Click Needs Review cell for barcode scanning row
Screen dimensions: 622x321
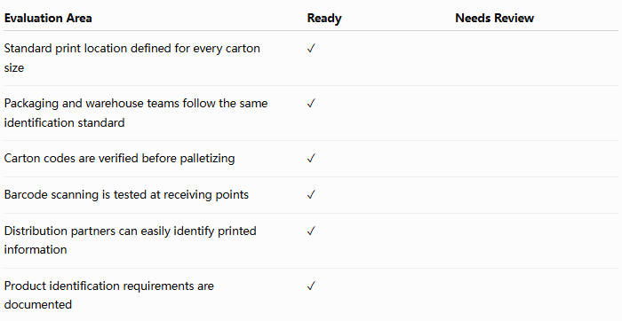(x=537, y=195)
